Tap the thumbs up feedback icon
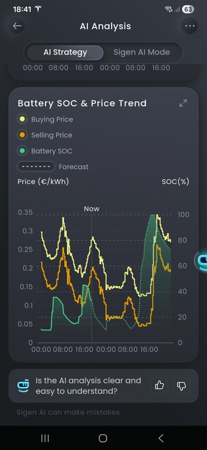The width and height of the screenshot is (207, 450). tap(159, 385)
